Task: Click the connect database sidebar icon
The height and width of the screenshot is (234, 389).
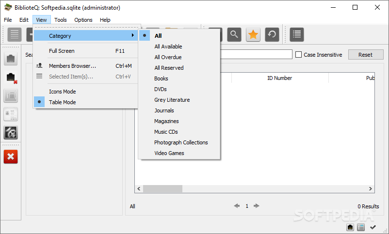Action: [x=11, y=59]
